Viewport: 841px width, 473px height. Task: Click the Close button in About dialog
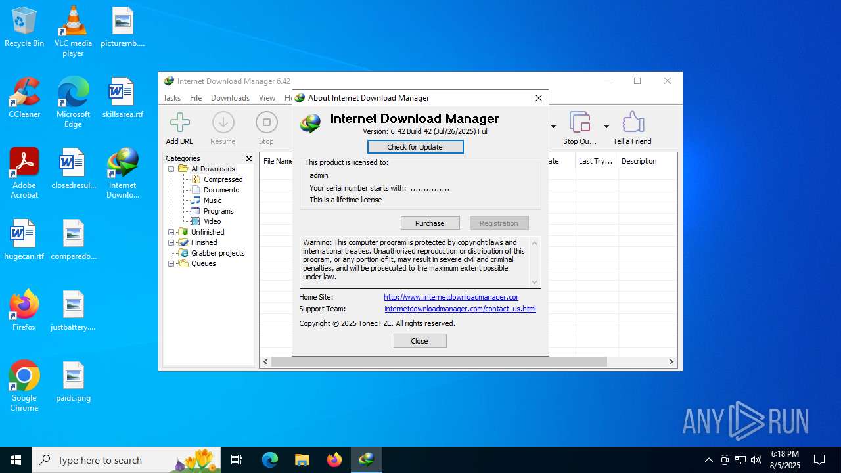point(420,341)
